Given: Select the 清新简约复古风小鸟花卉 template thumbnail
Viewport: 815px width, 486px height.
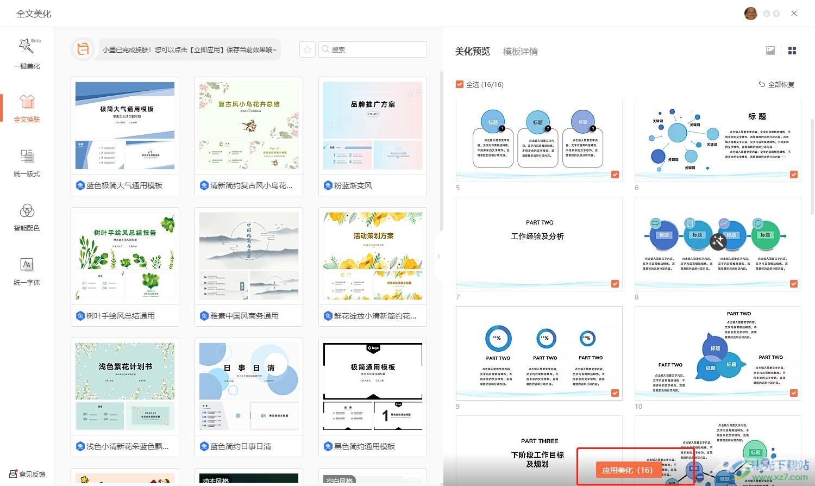Looking at the screenshot, I should [249, 126].
